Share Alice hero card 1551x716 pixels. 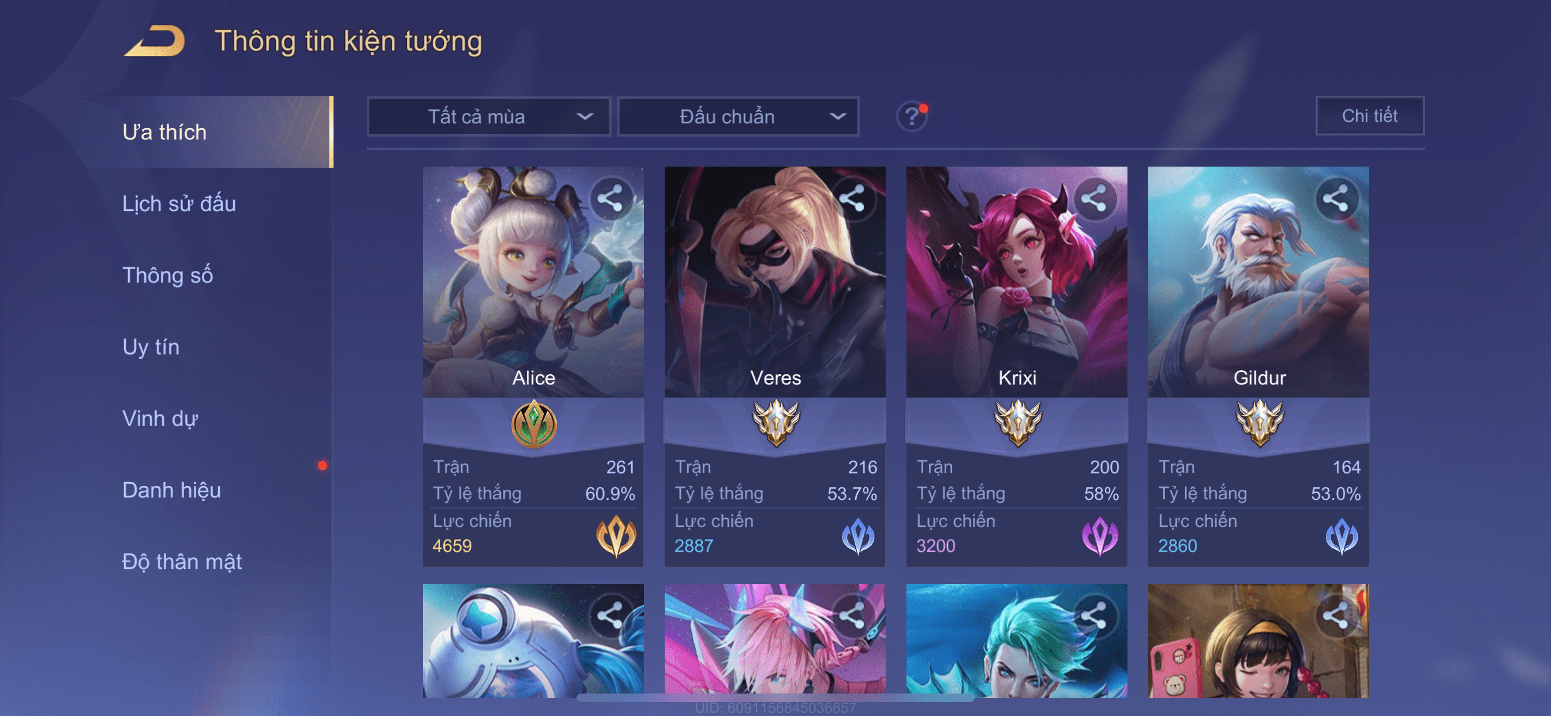click(x=610, y=198)
